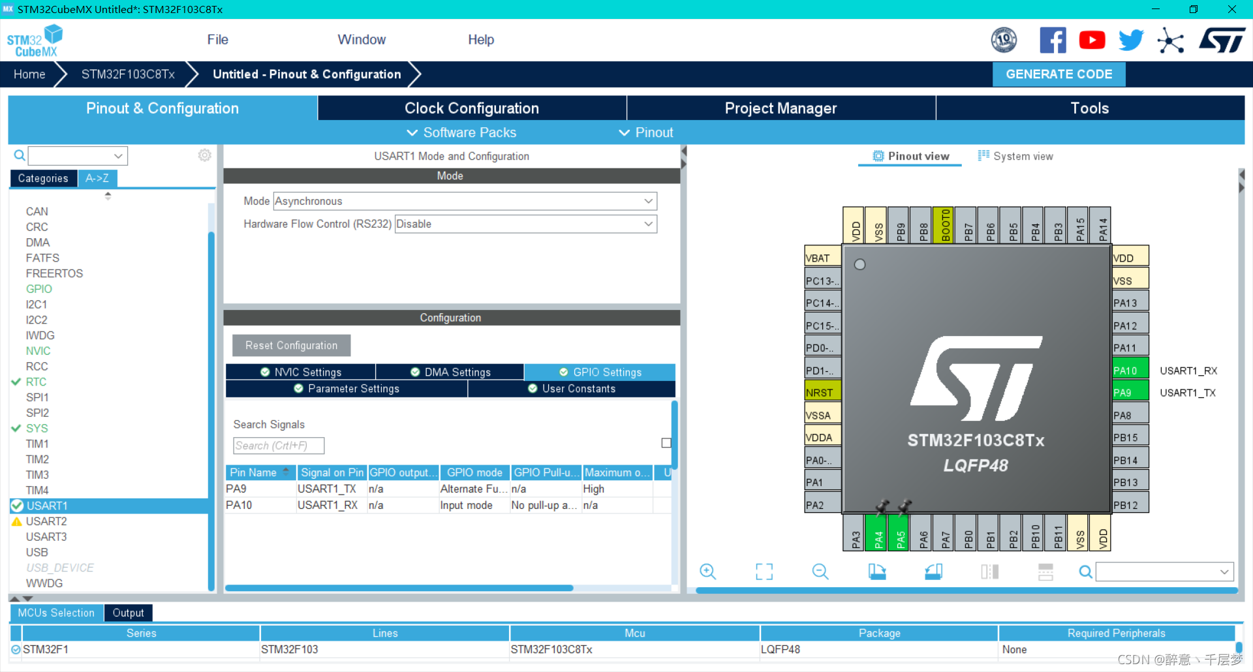The height and width of the screenshot is (672, 1253).
Task: Open the DMA Settings tab
Action: tap(450, 372)
